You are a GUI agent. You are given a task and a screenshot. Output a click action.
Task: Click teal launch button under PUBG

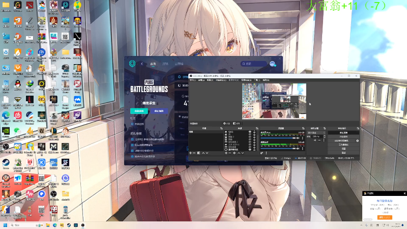(139, 111)
